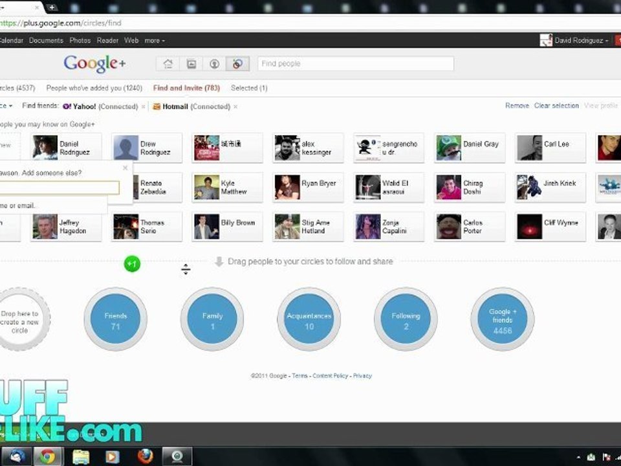Viewport: 621px width, 466px height.
Task: Click the browser address bar URL
Action: (60, 23)
